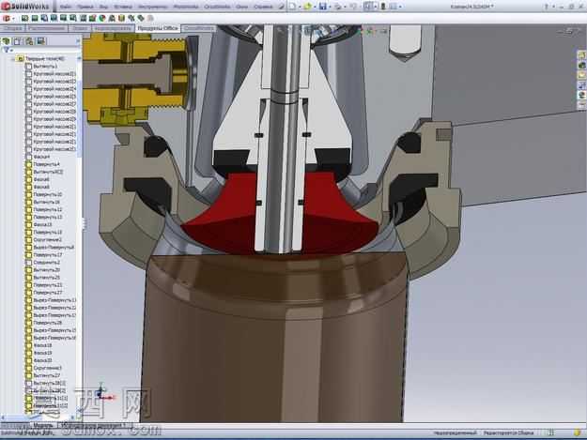Switch to the Сборка tab
This screenshot has height=440, width=587.
coord(12,28)
